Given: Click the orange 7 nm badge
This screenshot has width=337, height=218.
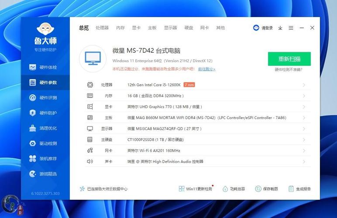Looking at the screenshot, I should 189,85.
